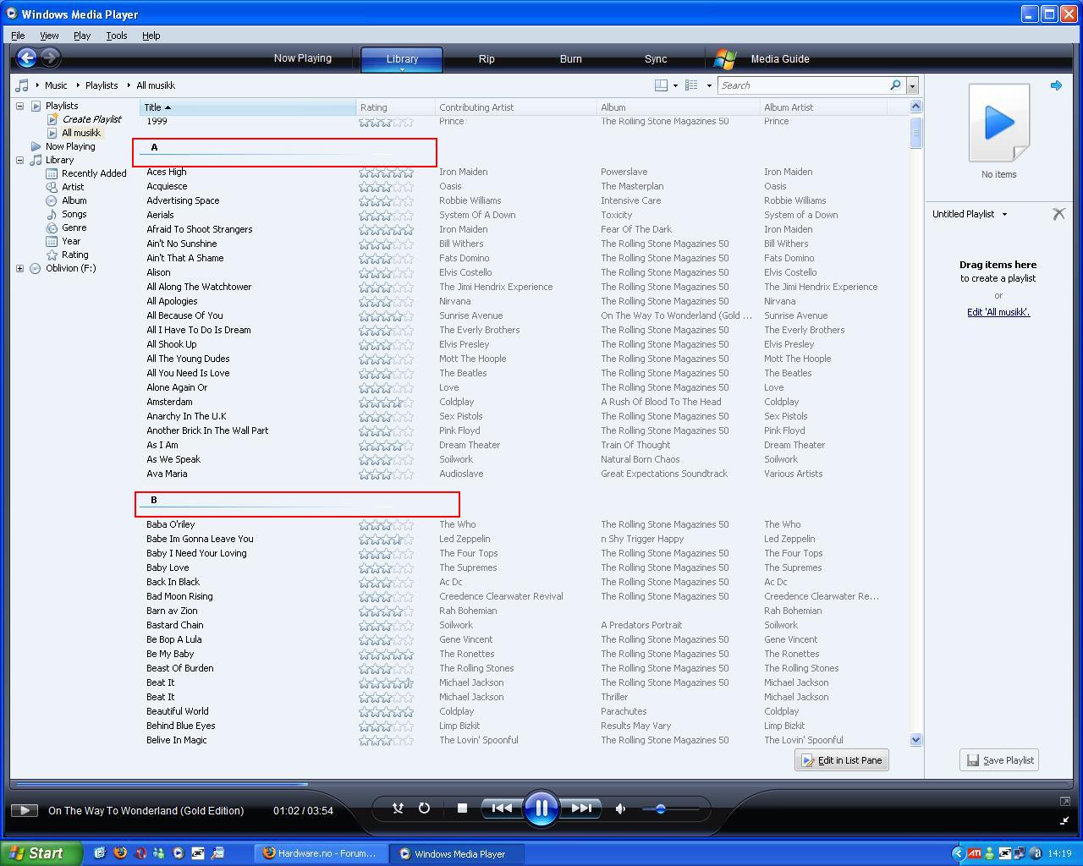Switch to compact mode icon
Viewport: 1083px width, 866px height.
click(1064, 820)
